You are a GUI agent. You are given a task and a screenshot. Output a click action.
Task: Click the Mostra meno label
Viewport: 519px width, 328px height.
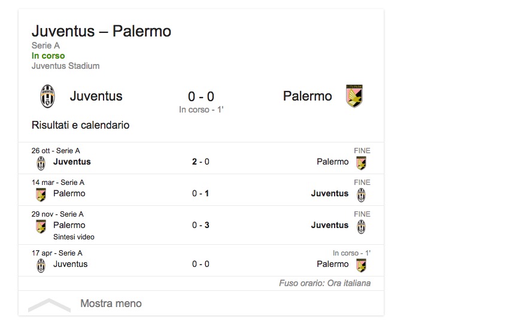pyautogui.click(x=111, y=303)
